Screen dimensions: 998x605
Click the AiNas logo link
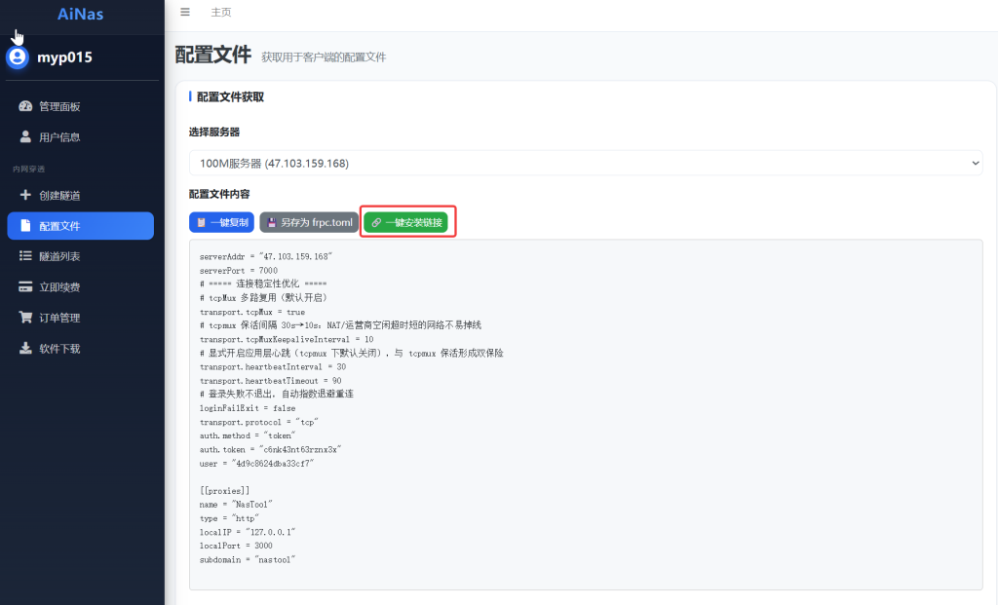point(80,14)
